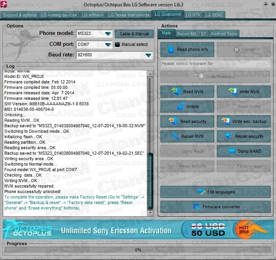The width and height of the screenshot is (276, 260).
Task: Click the Read phone info document icon
Action: click(x=170, y=49)
